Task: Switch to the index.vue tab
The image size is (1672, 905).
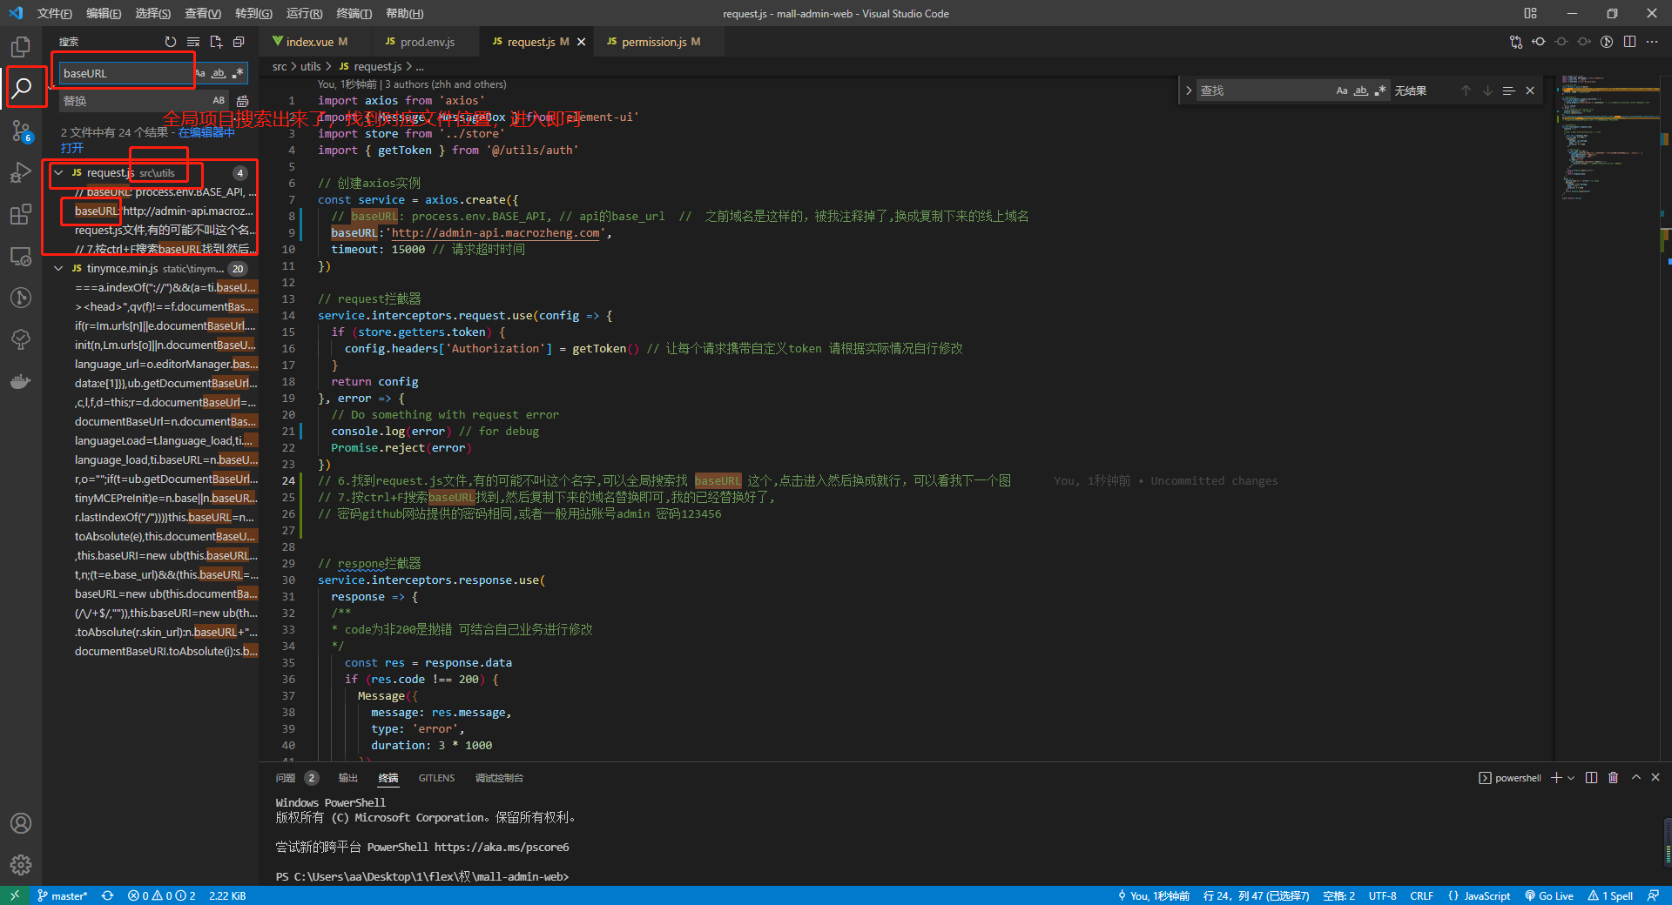Action: [x=310, y=42]
